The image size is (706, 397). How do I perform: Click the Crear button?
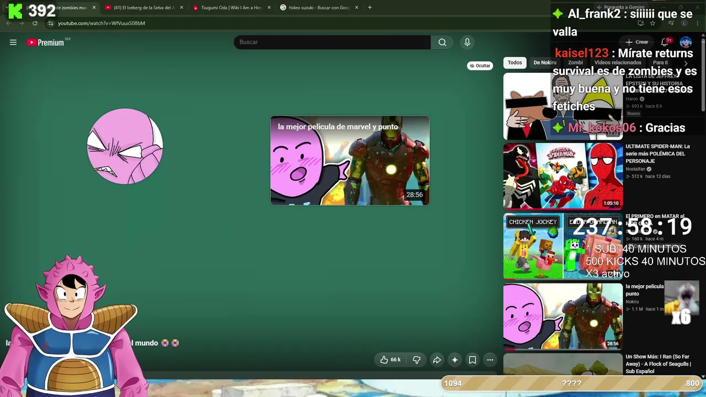coord(638,42)
